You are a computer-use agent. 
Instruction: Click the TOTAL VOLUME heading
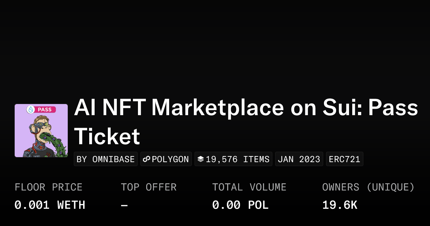point(249,187)
